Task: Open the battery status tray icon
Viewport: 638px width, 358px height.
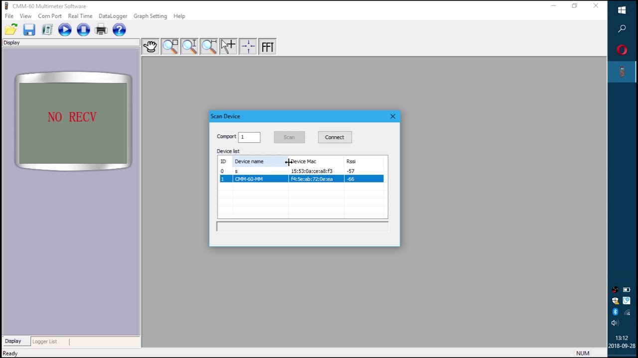Action: tap(627, 290)
